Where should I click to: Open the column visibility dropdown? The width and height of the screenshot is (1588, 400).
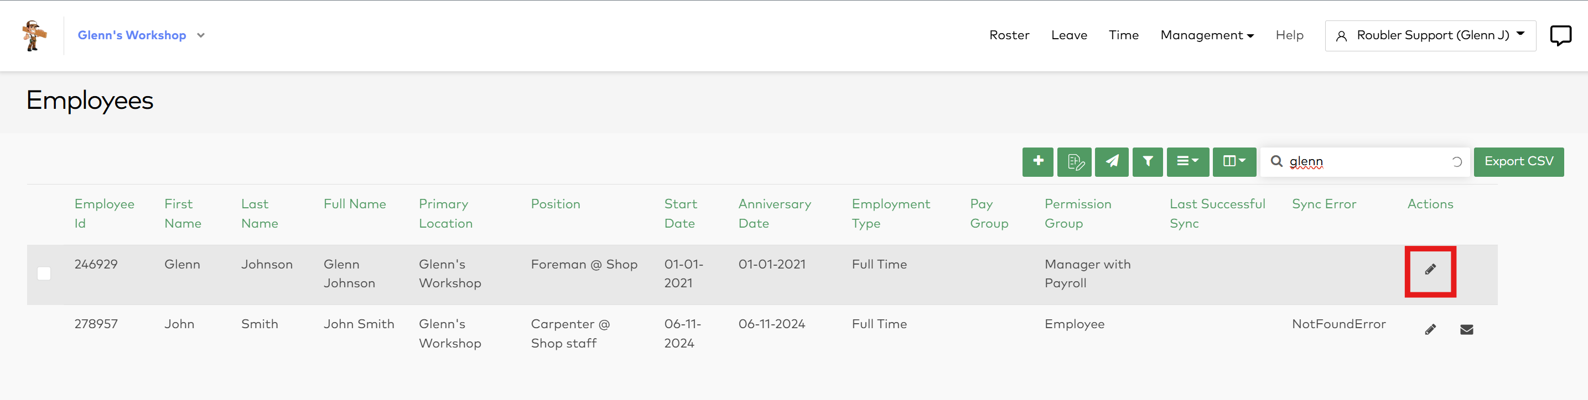click(1233, 161)
